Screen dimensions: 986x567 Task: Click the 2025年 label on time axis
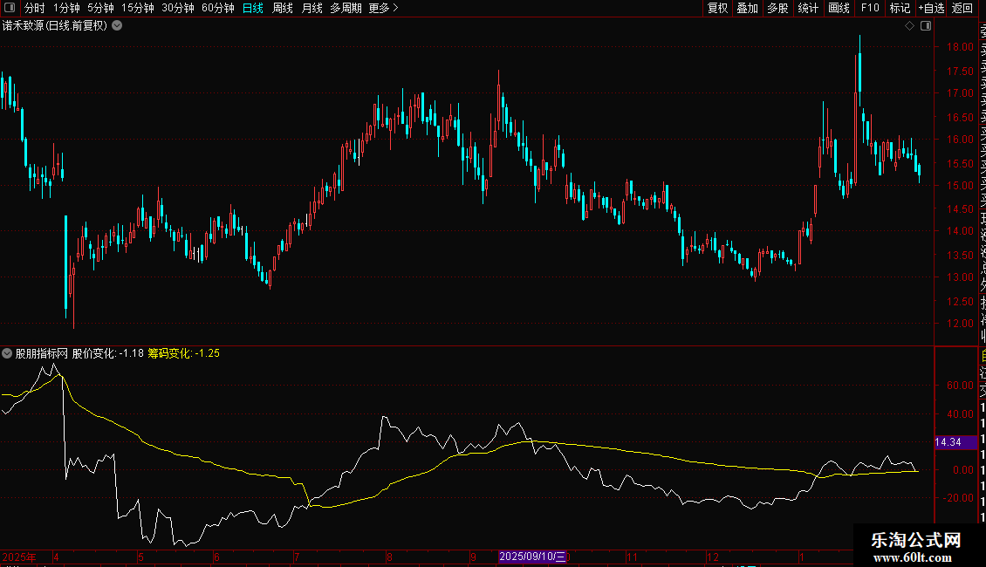[x=19, y=557]
